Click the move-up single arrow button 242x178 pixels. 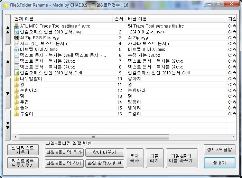tap(8, 62)
